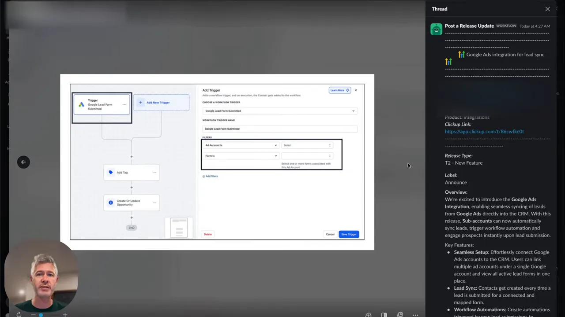Select the Add Tag workflow node
Screen dimensions: 565x317
tap(132, 173)
